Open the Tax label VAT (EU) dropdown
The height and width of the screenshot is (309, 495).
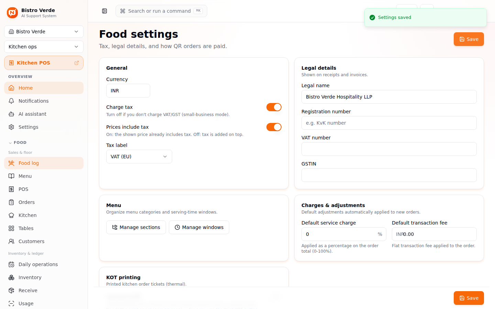[139, 157]
